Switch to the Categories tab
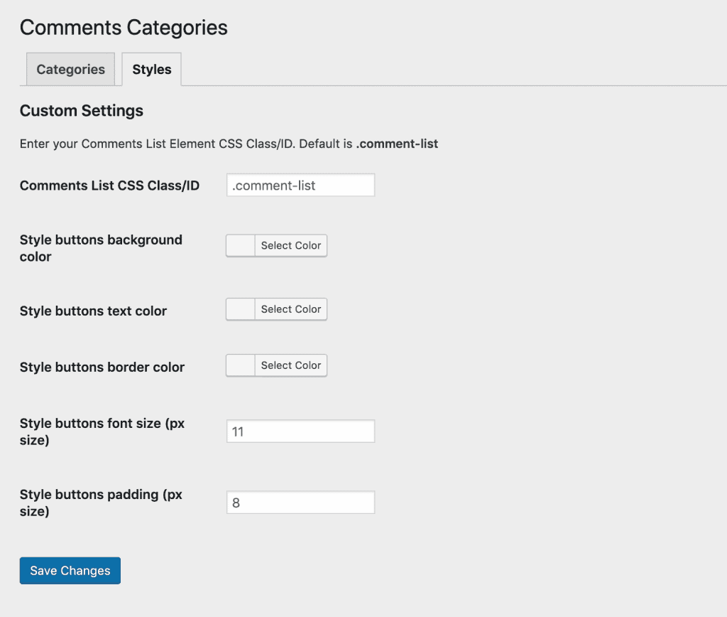The image size is (727, 617). (x=70, y=69)
